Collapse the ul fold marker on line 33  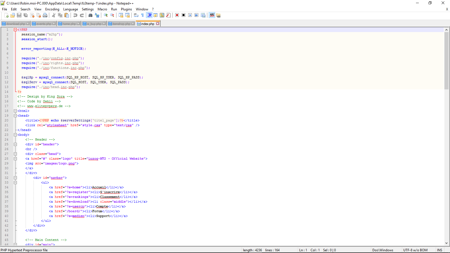point(15,182)
